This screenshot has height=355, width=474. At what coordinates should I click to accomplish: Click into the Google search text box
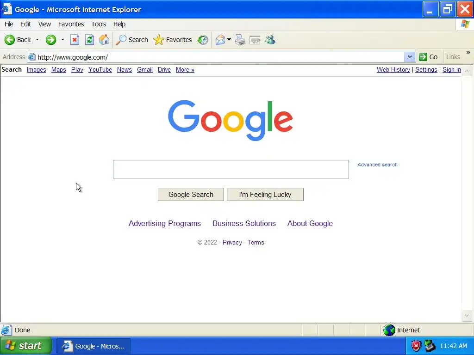point(231,169)
